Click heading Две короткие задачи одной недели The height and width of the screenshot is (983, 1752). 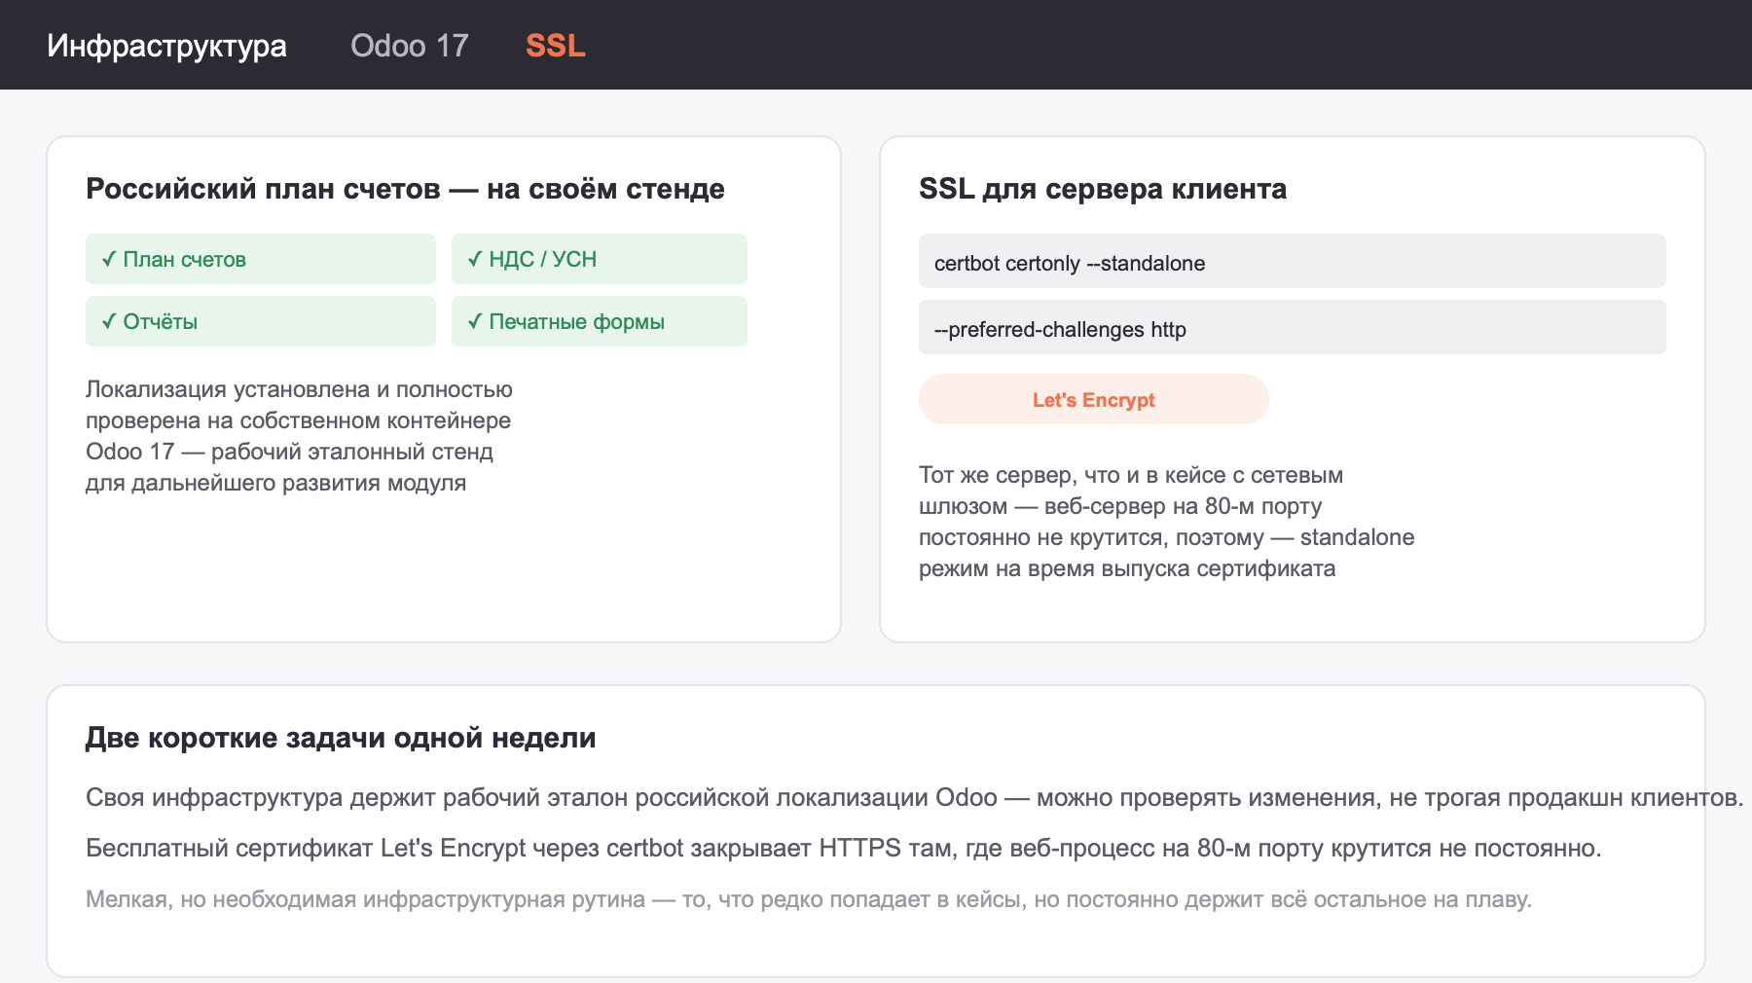coord(341,738)
